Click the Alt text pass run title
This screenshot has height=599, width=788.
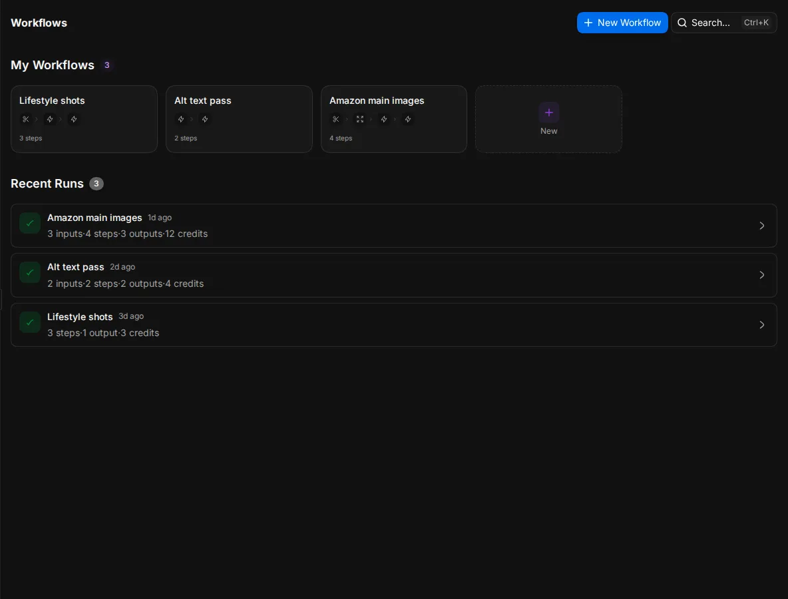pos(75,267)
